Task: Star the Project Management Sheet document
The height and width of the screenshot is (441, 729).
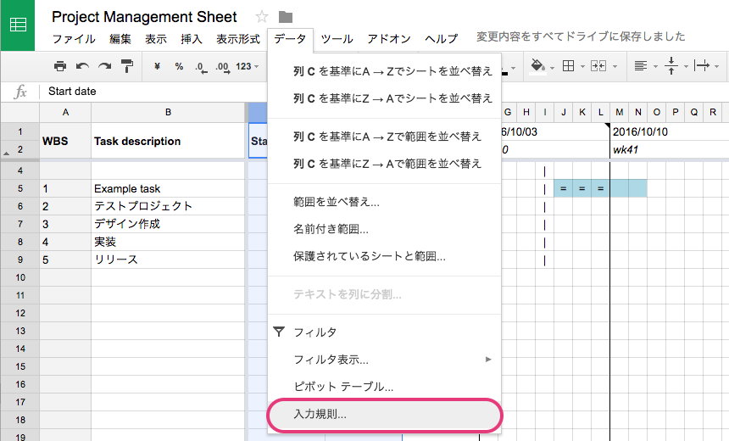Action: pos(262,17)
